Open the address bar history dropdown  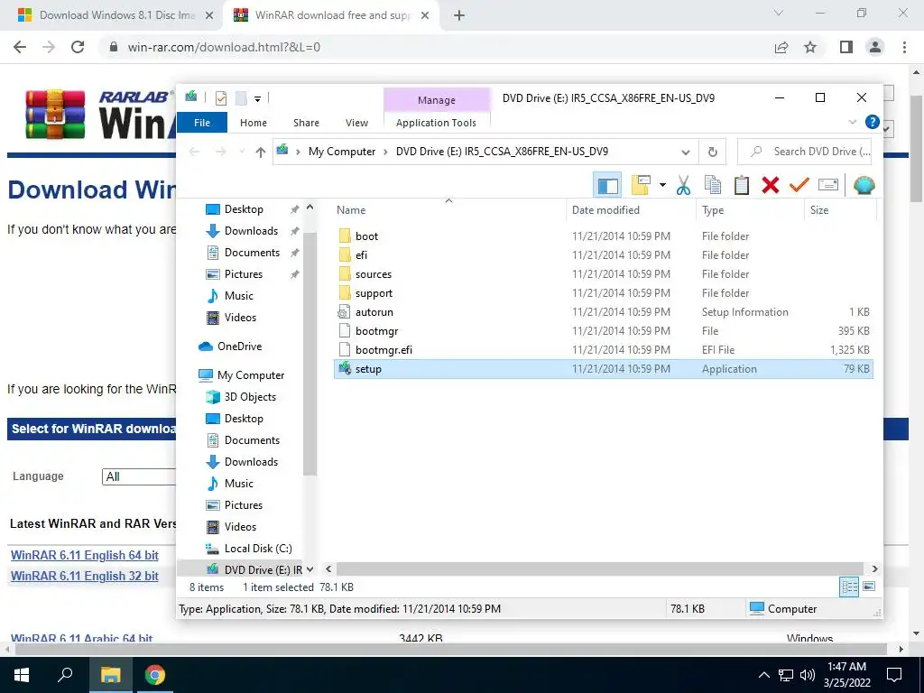(x=686, y=152)
